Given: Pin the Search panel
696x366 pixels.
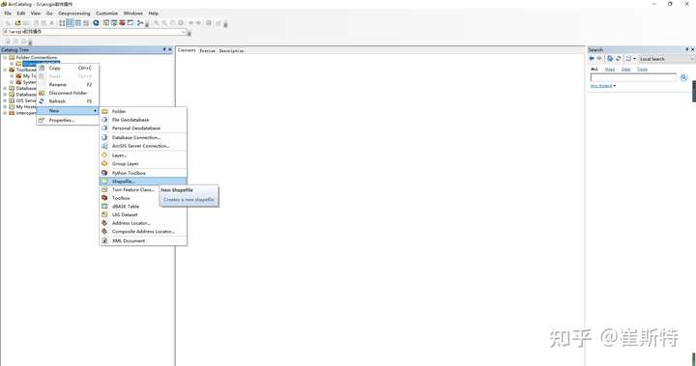Looking at the screenshot, I should tap(686, 49).
